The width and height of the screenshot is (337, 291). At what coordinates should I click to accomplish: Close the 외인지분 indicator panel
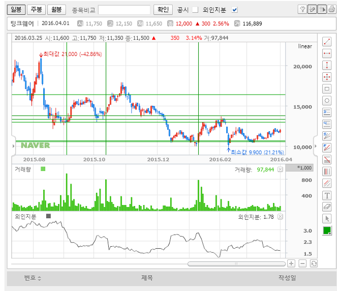tap(280, 217)
